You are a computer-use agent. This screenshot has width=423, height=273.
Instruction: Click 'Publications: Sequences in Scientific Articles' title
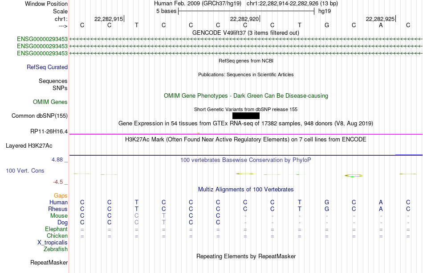(x=246, y=74)
